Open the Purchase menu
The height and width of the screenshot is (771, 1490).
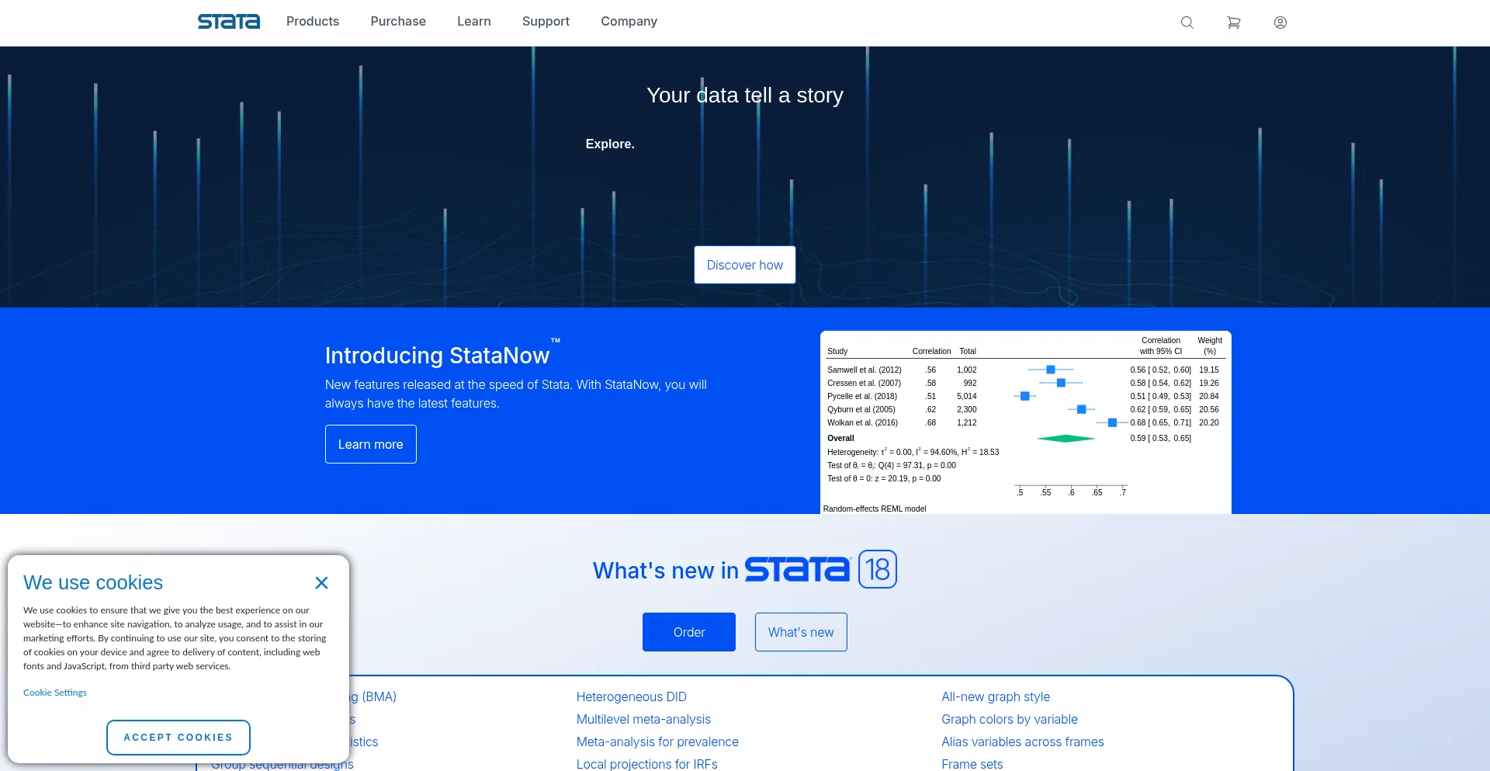pos(398,22)
